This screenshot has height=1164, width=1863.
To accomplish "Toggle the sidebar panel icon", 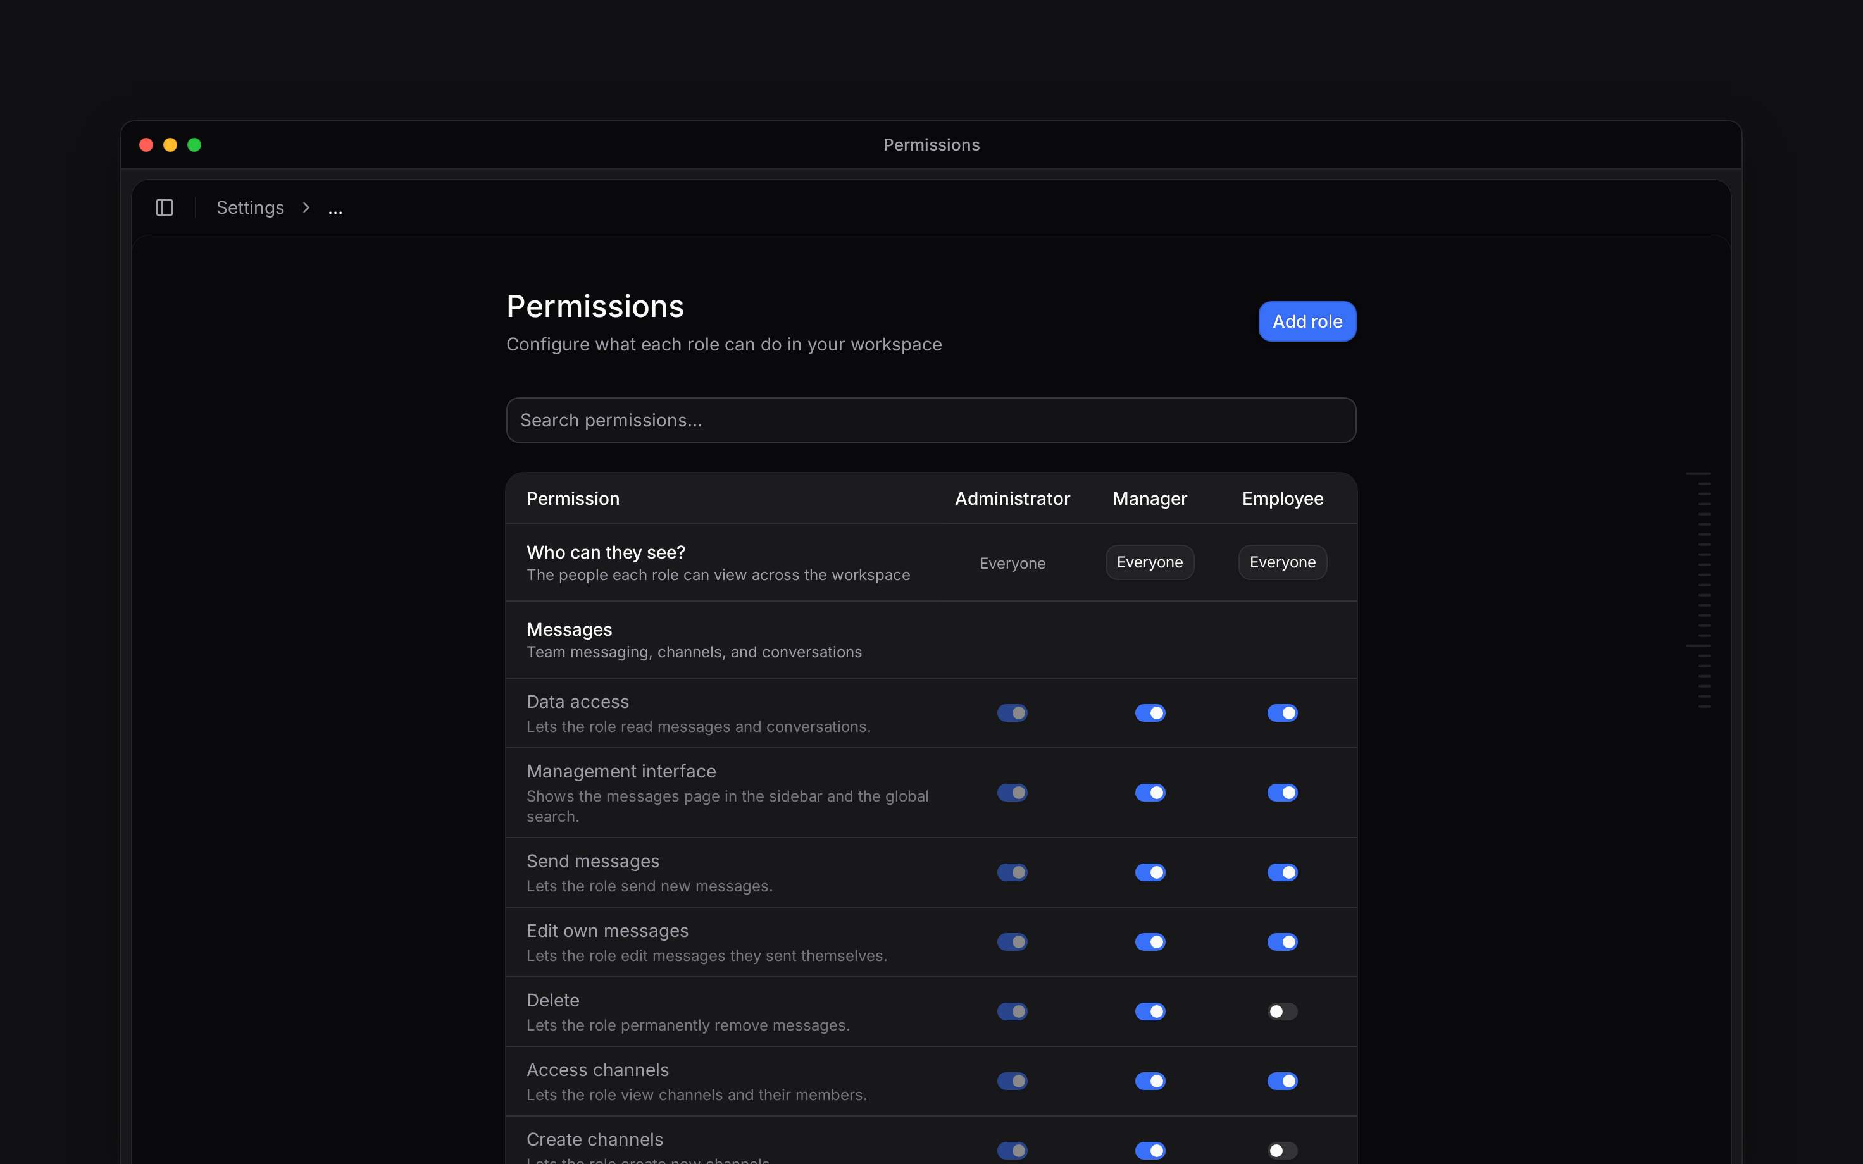I will [164, 208].
